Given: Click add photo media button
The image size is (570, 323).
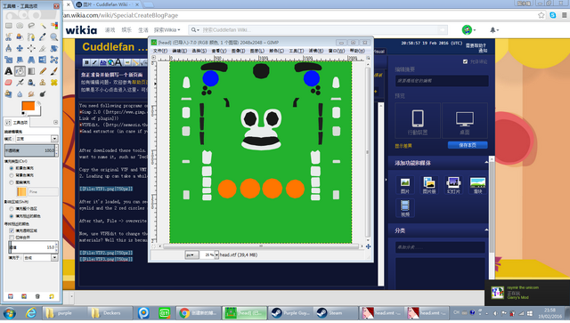Looking at the screenshot, I should point(405,185).
